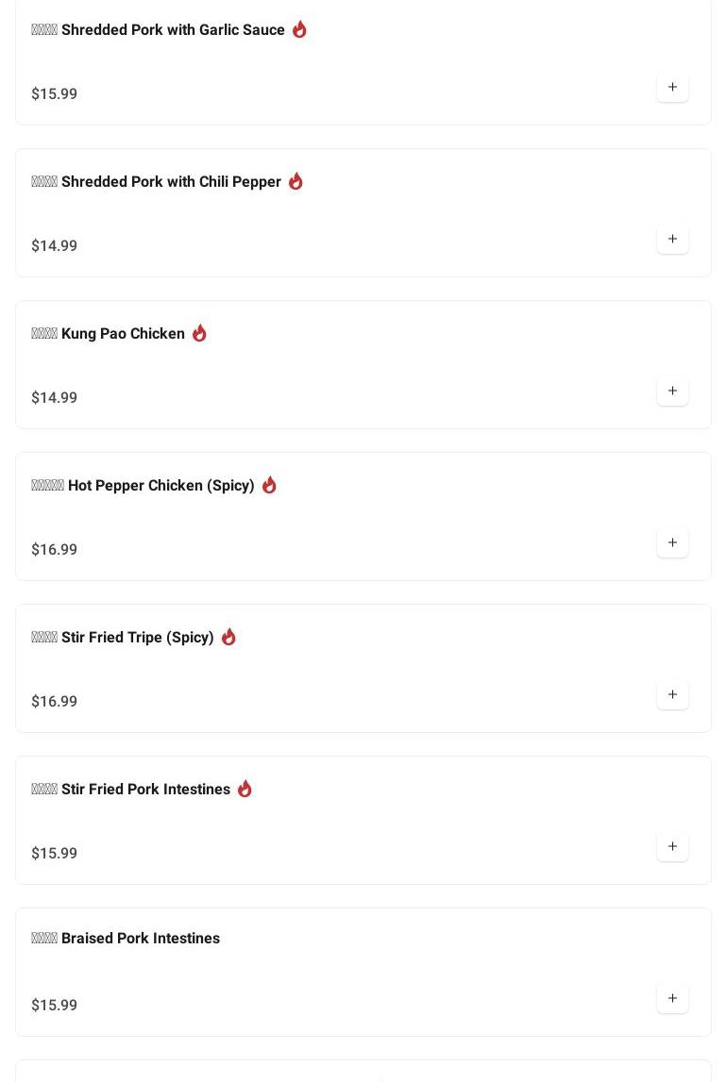
Task: Click spicy flame icon beside Kung Pao Chicken
Action: pyautogui.click(x=199, y=333)
